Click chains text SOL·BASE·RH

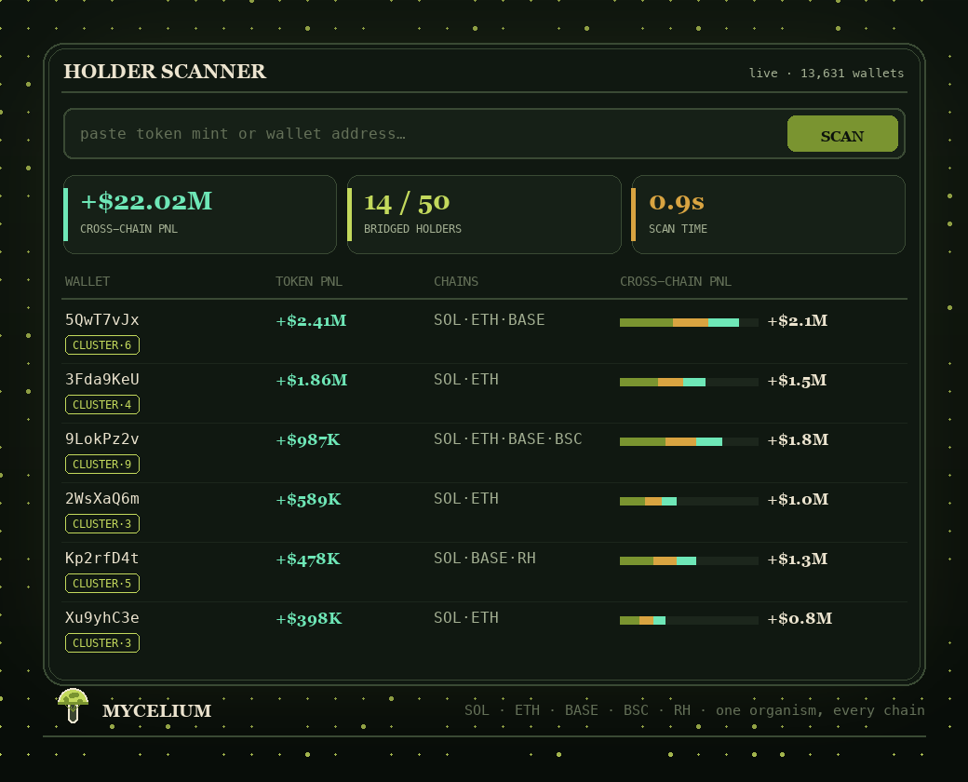[x=485, y=559]
